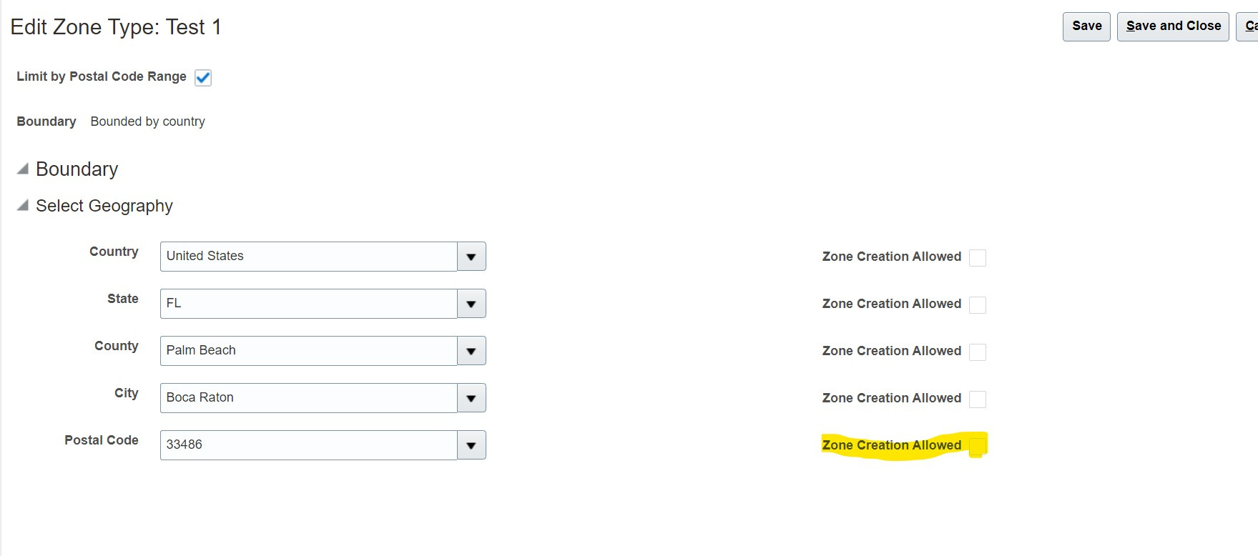Click the partially visible Cancel button

[x=1251, y=26]
